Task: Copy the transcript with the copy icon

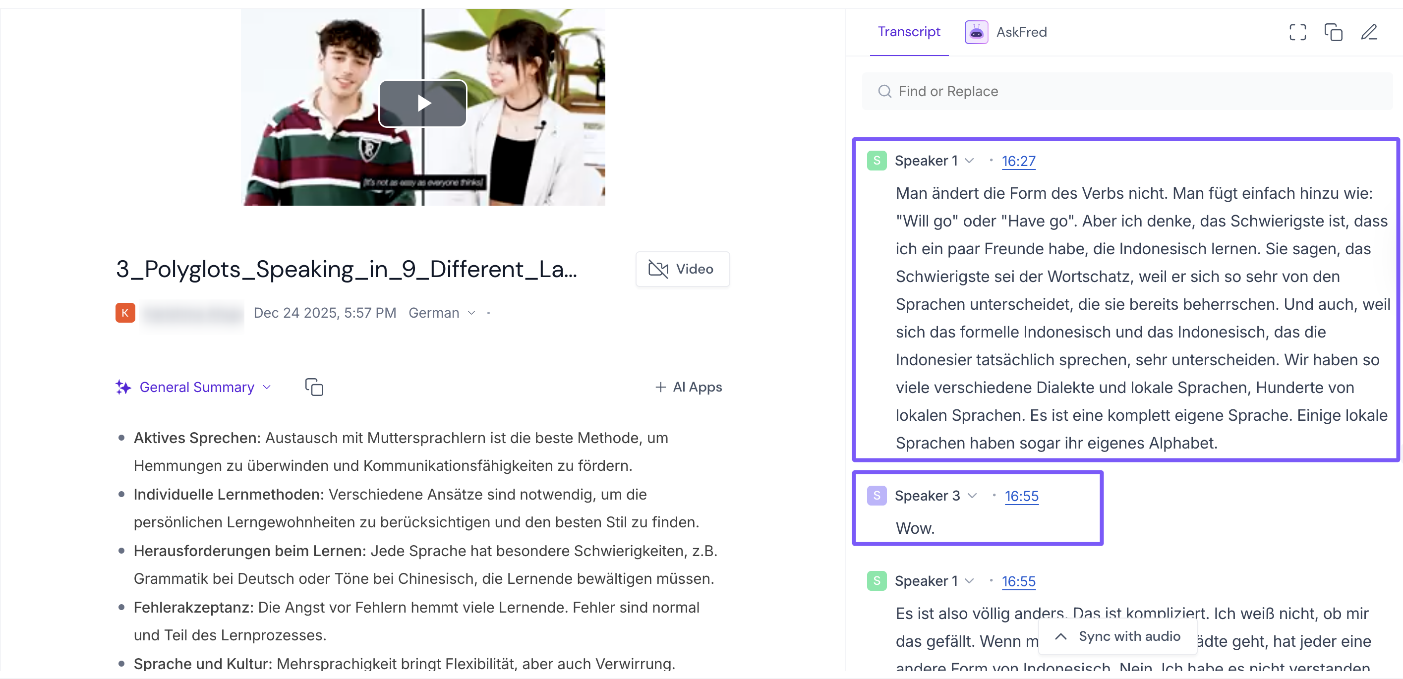Action: 1333,32
